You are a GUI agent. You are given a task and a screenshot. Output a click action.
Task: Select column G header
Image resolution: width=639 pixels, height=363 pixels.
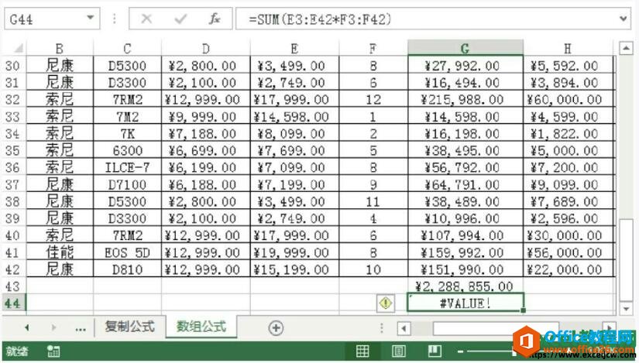[x=465, y=49]
